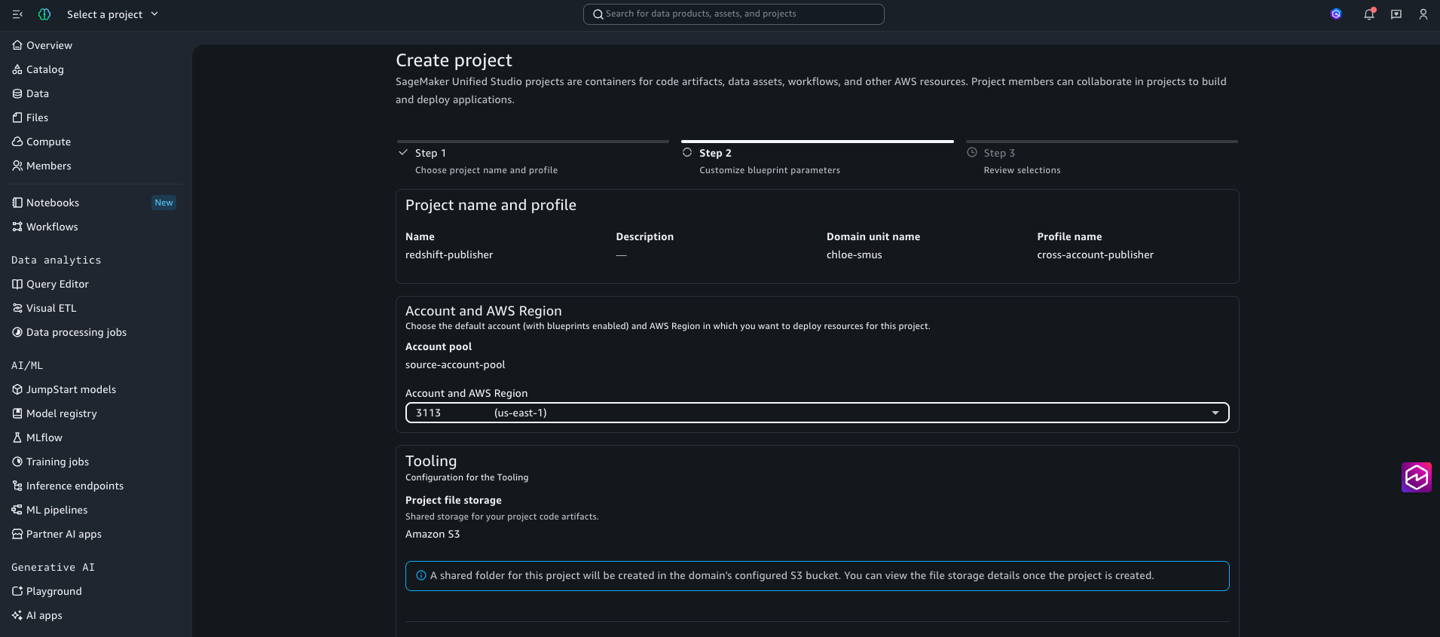This screenshot has width=1440, height=637.
Task: Open the Amazon Q assistant icon in header
Action: pyautogui.click(x=1336, y=14)
